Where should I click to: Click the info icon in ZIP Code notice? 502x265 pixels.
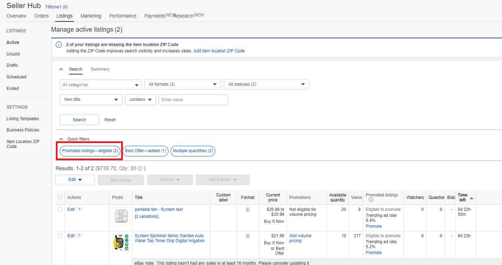(x=59, y=45)
